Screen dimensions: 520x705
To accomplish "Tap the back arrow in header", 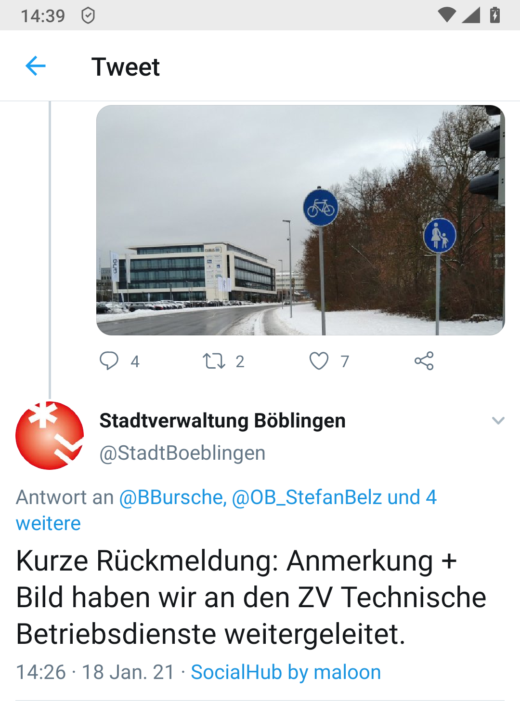I will (36, 66).
